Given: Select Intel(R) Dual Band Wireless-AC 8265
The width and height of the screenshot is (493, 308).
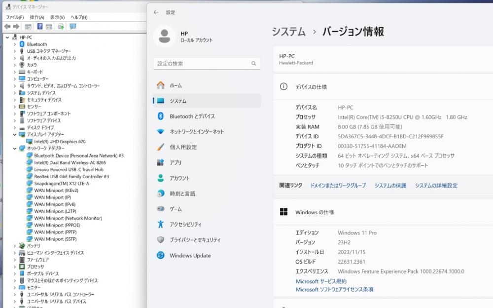Looking at the screenshot, I should [70, 162].
